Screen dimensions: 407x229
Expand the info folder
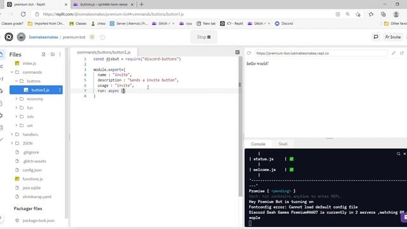(x=17, y=116)
